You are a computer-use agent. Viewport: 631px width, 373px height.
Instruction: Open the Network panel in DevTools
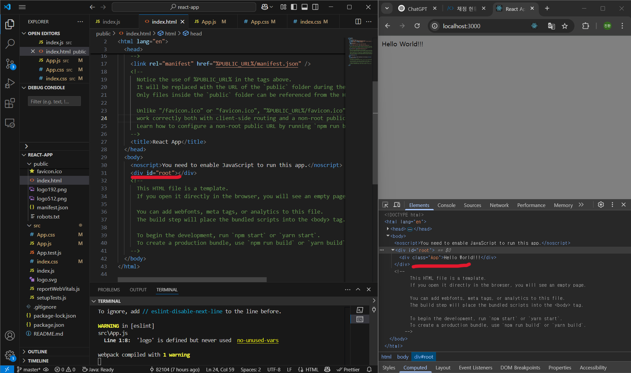click(x=499, y=205)
